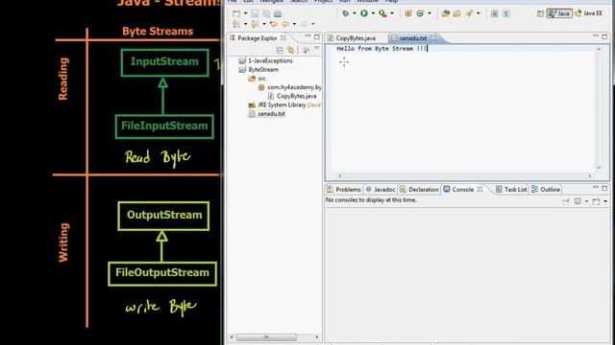Screen dimensions: 615x345
Task: Open the Run dropdown arrow
Action: 373,13
